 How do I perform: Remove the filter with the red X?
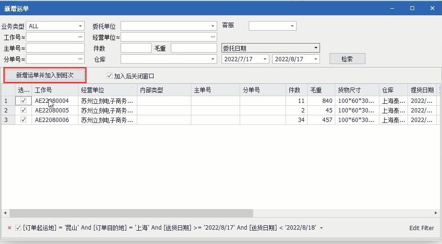(10, 228)
